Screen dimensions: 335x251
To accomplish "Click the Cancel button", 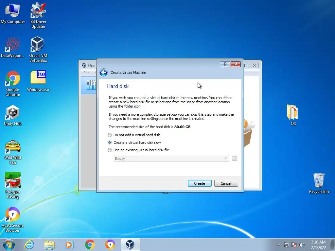I will pos(226,183).
